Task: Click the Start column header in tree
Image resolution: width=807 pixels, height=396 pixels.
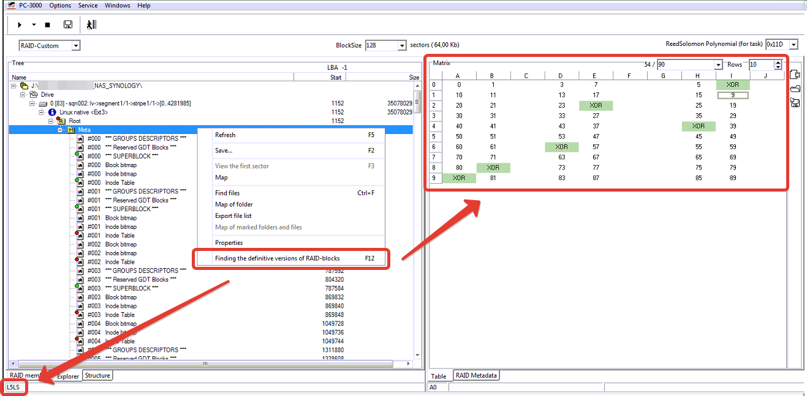Action: point(319,77)
